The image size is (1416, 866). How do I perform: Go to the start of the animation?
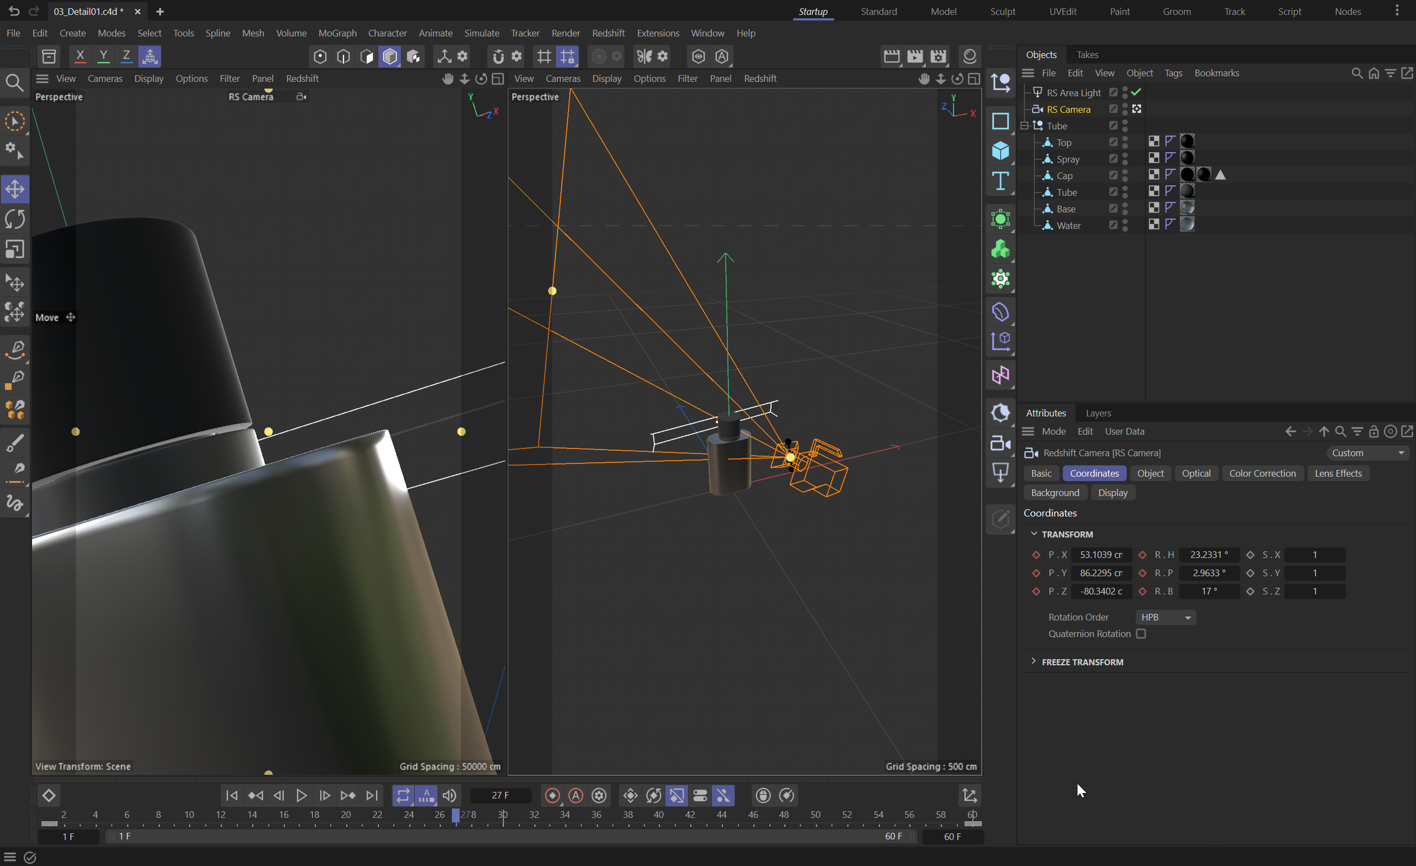click(232, 795)
